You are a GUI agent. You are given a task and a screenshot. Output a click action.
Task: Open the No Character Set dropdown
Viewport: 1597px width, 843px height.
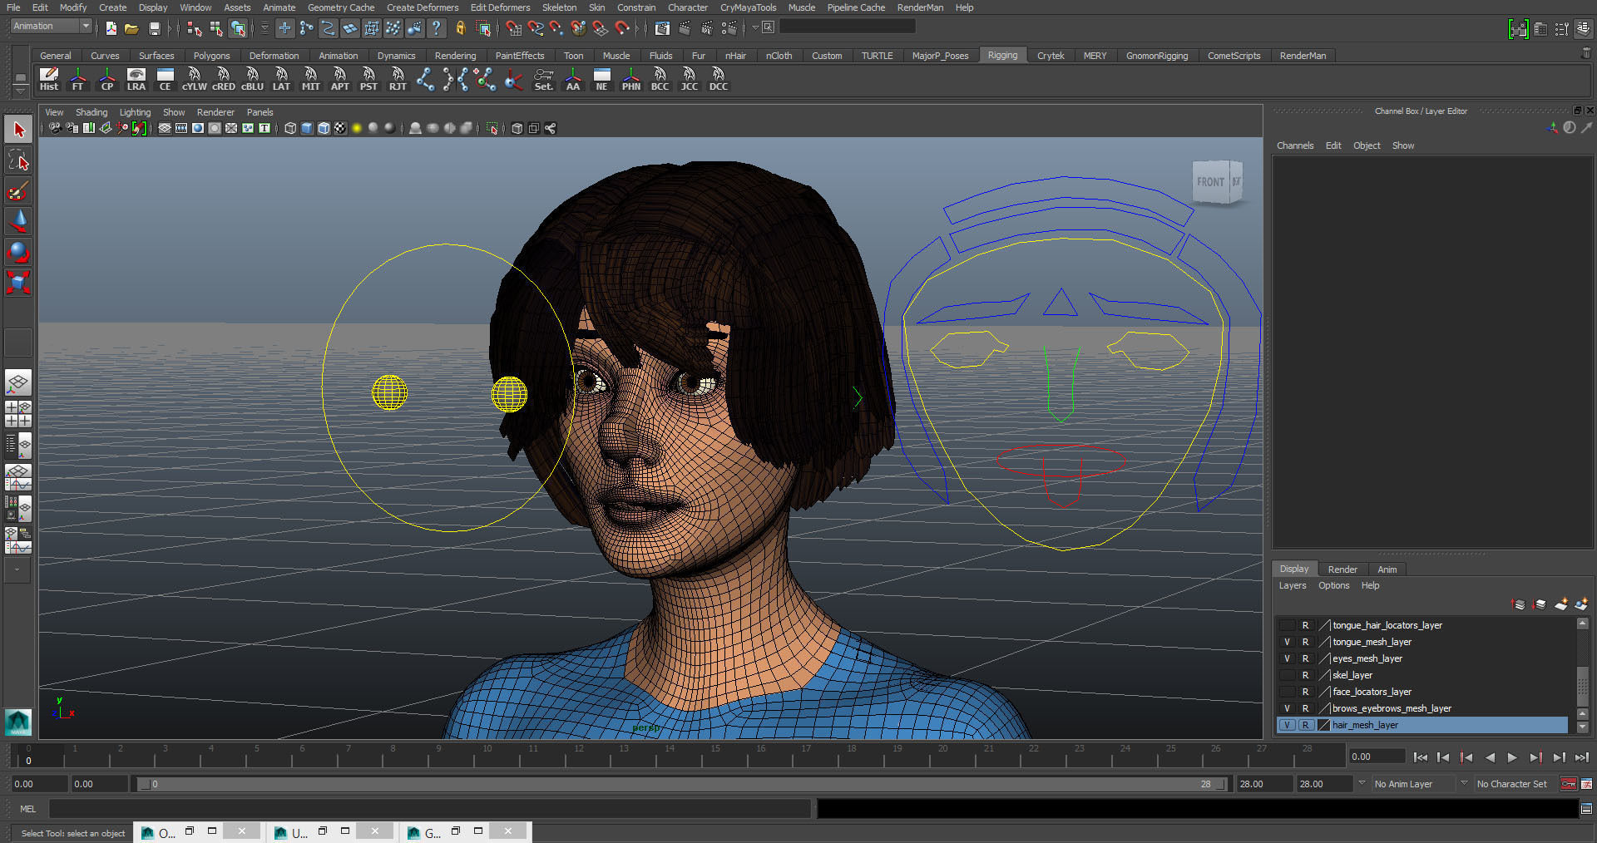point(1511,784)
